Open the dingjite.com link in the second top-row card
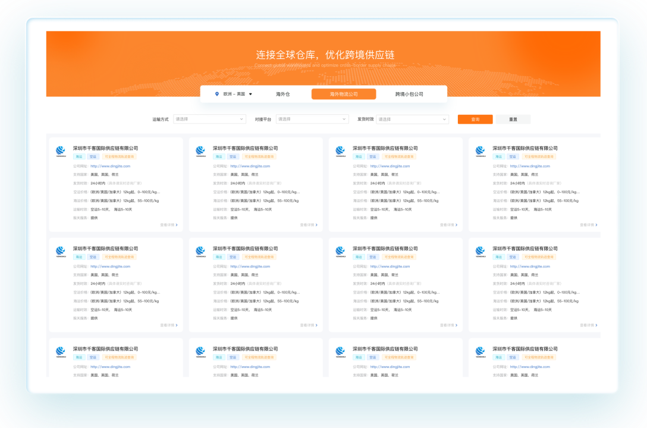 point(250,166)
